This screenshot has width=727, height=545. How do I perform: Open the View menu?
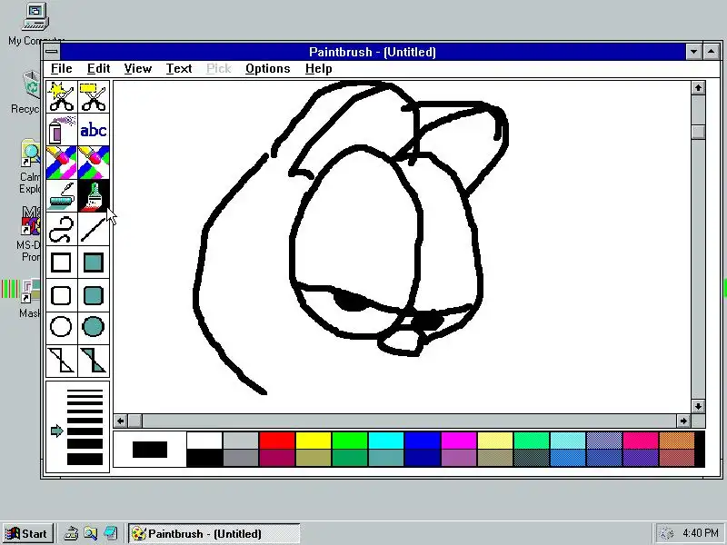pos(138,69)
